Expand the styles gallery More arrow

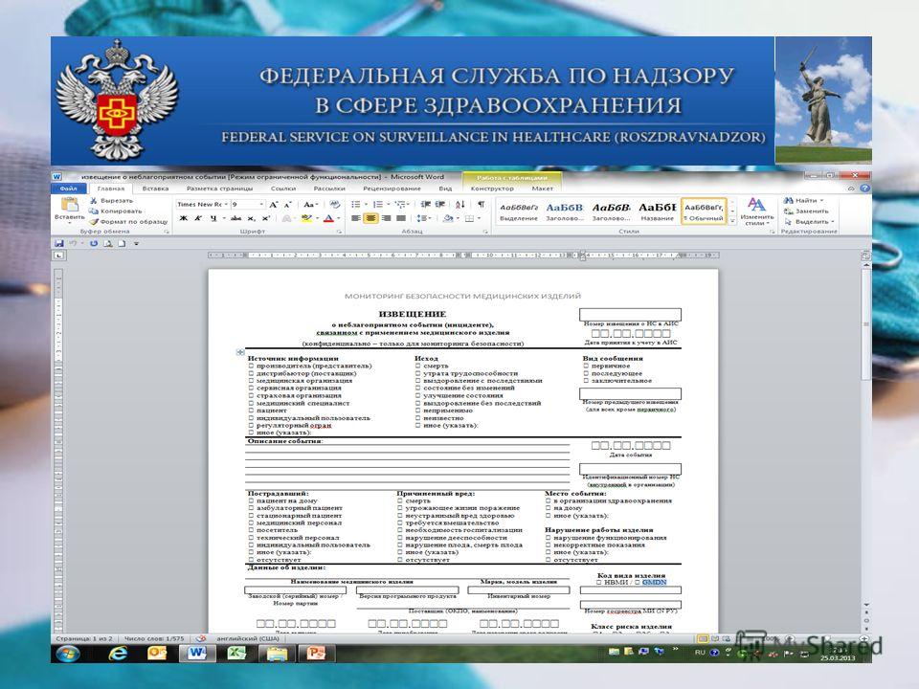point(732,220)
